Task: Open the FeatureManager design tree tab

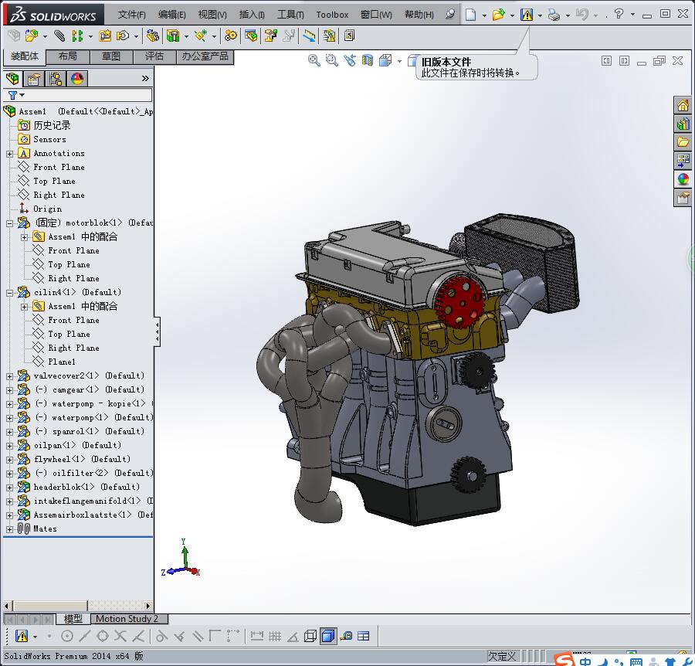Action: (x=12, y=79)
